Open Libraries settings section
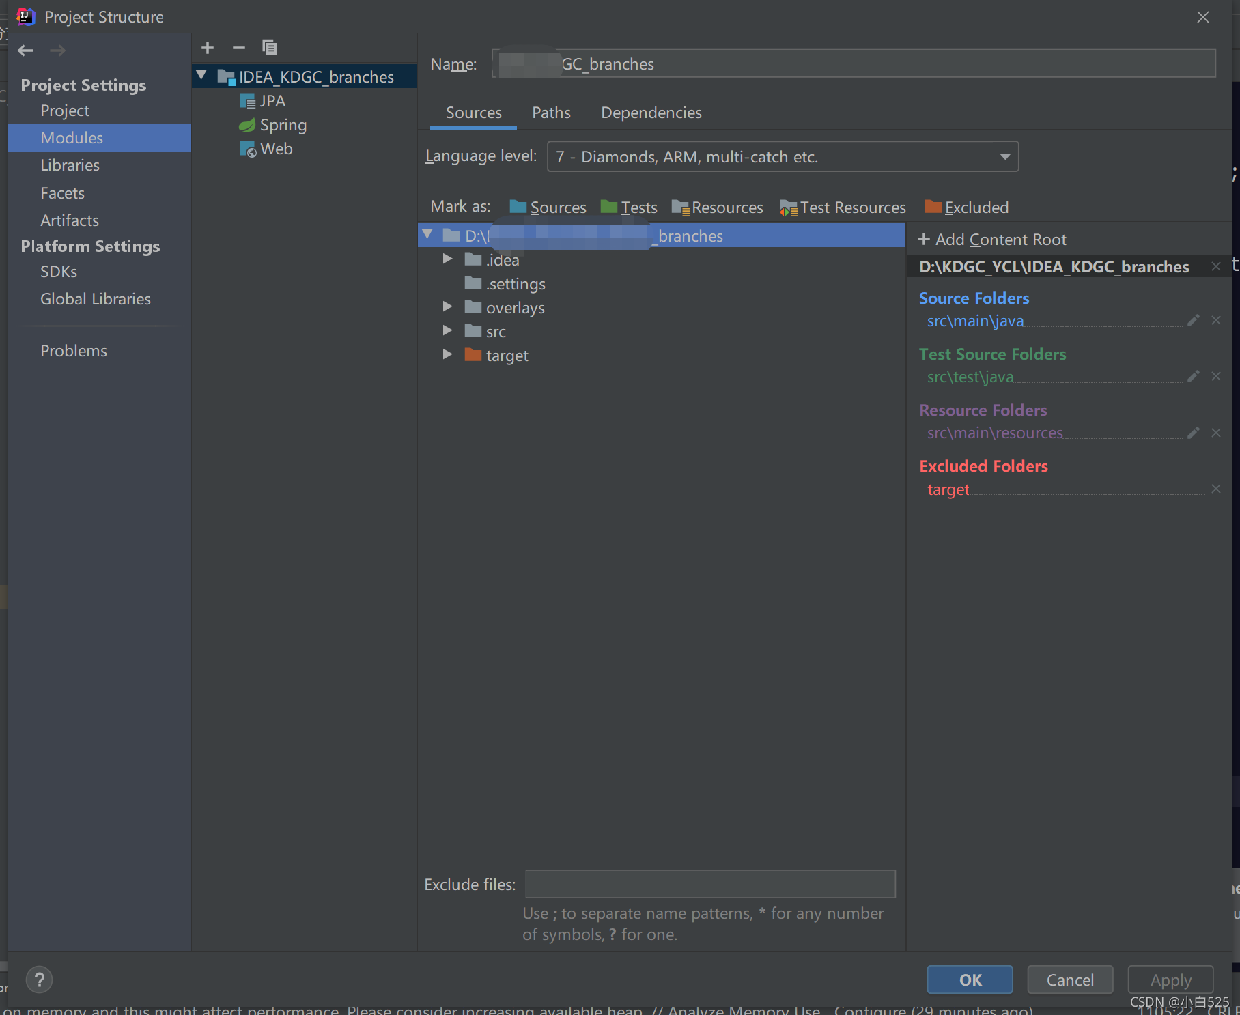This screenshot has height=1015, width=1240. tap(70, 165)
